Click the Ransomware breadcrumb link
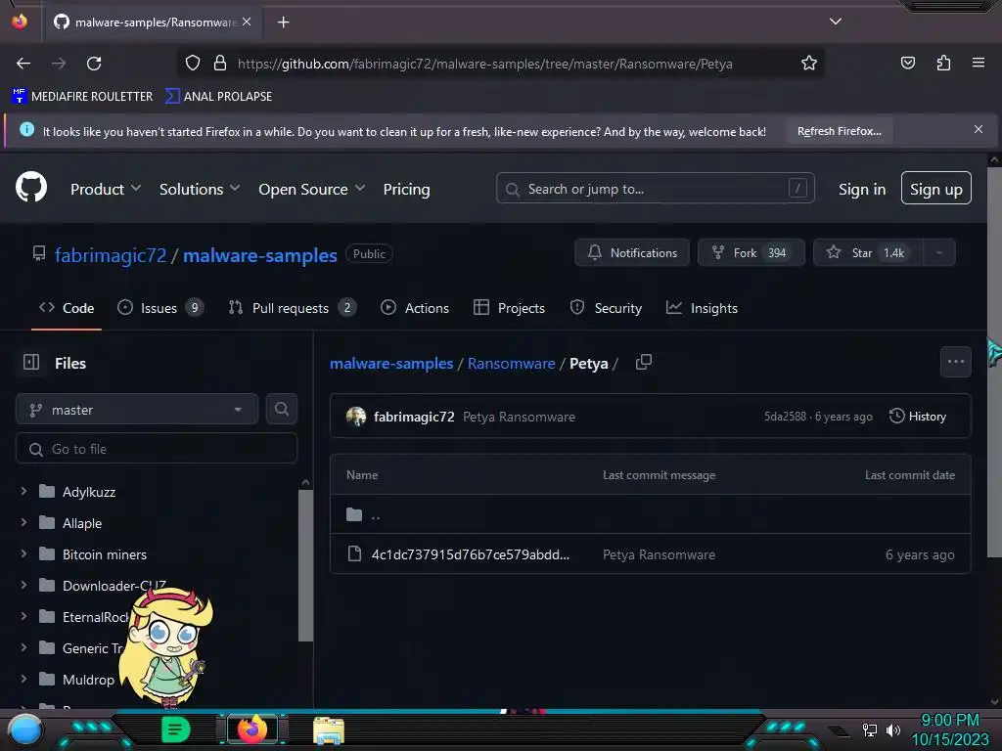 coord(511,364)
